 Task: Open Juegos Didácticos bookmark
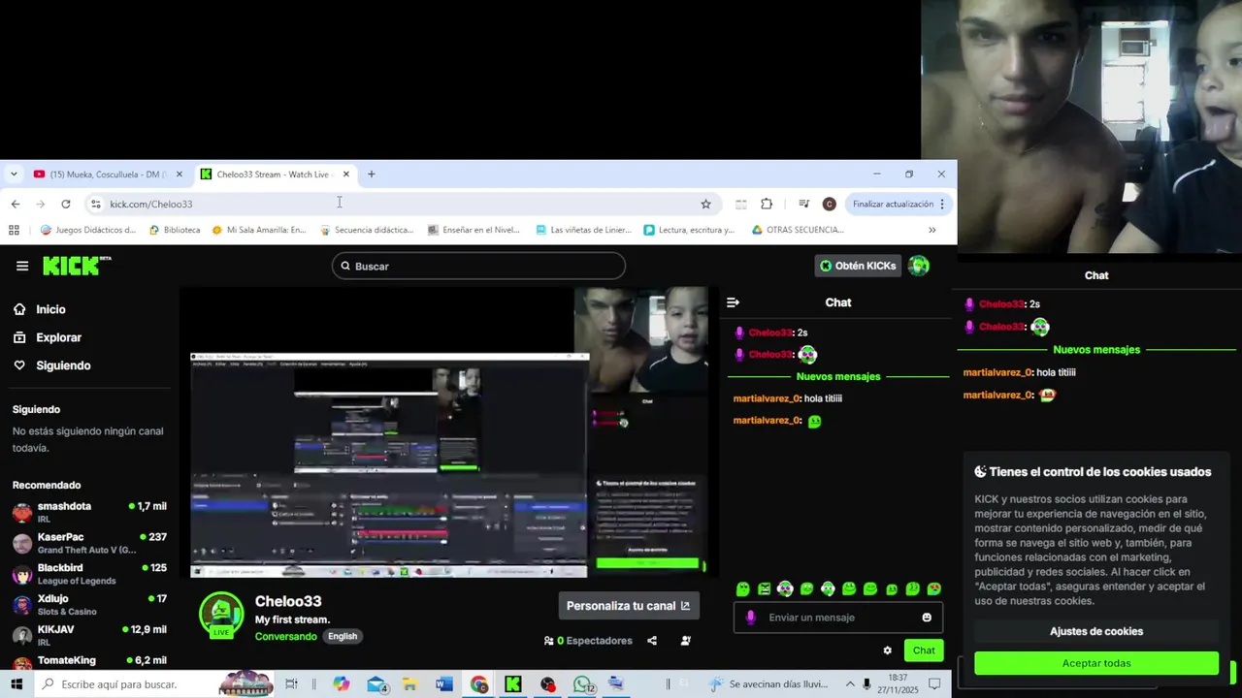[88, 230]
